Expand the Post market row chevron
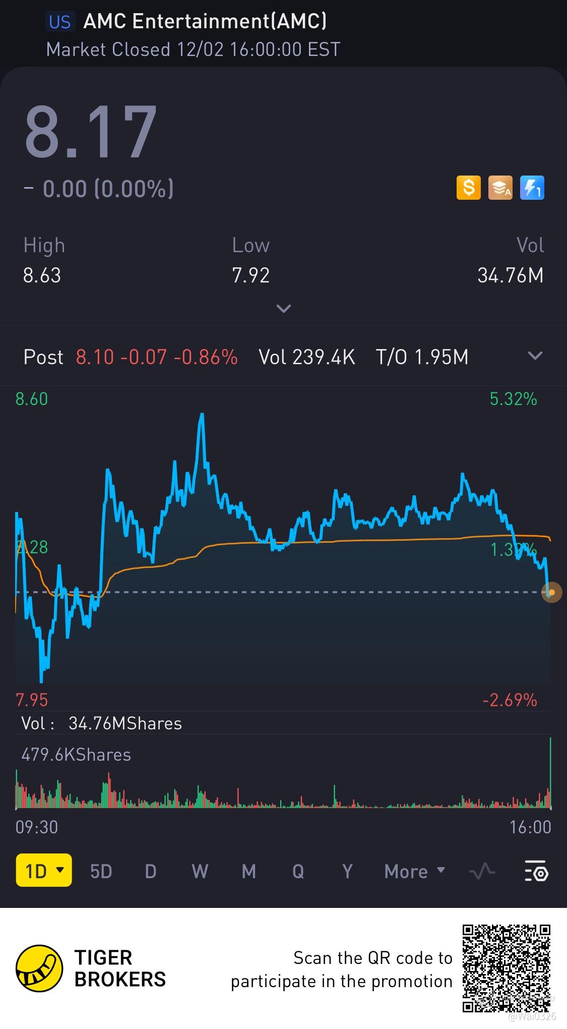567x1029 pixels. [x=535, y=356]
